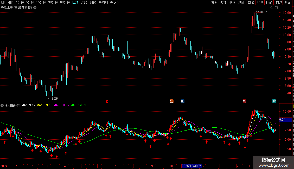Click the red S info marker
This screenshot has height=169, width=294.
tap(107, 101)
